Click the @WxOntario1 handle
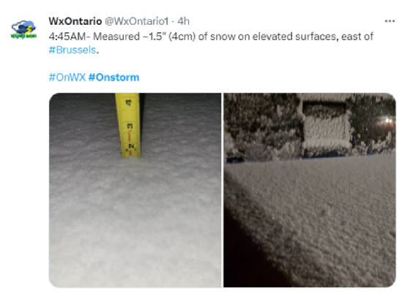The image size is (405, 299). (x=137, y=21)
